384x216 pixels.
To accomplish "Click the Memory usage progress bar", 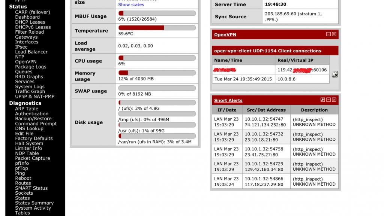I will [157, 73].
